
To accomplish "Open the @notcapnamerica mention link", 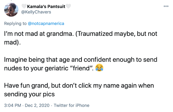I will (46, 23).
